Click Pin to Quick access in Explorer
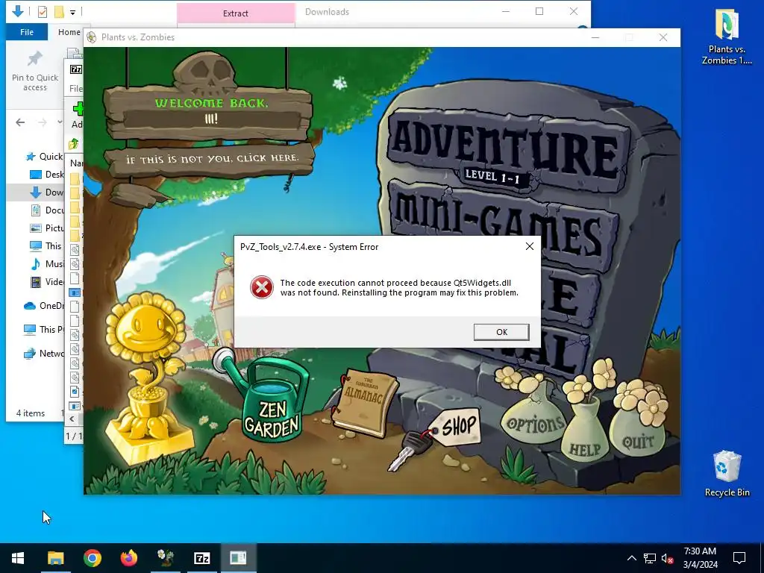Screen dimensions: 764x573 click(34, 71)
